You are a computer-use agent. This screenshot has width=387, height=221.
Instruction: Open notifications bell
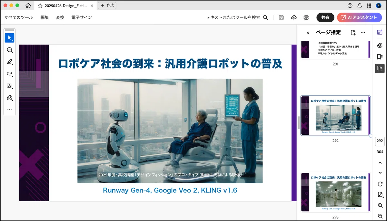pos(360,5)
